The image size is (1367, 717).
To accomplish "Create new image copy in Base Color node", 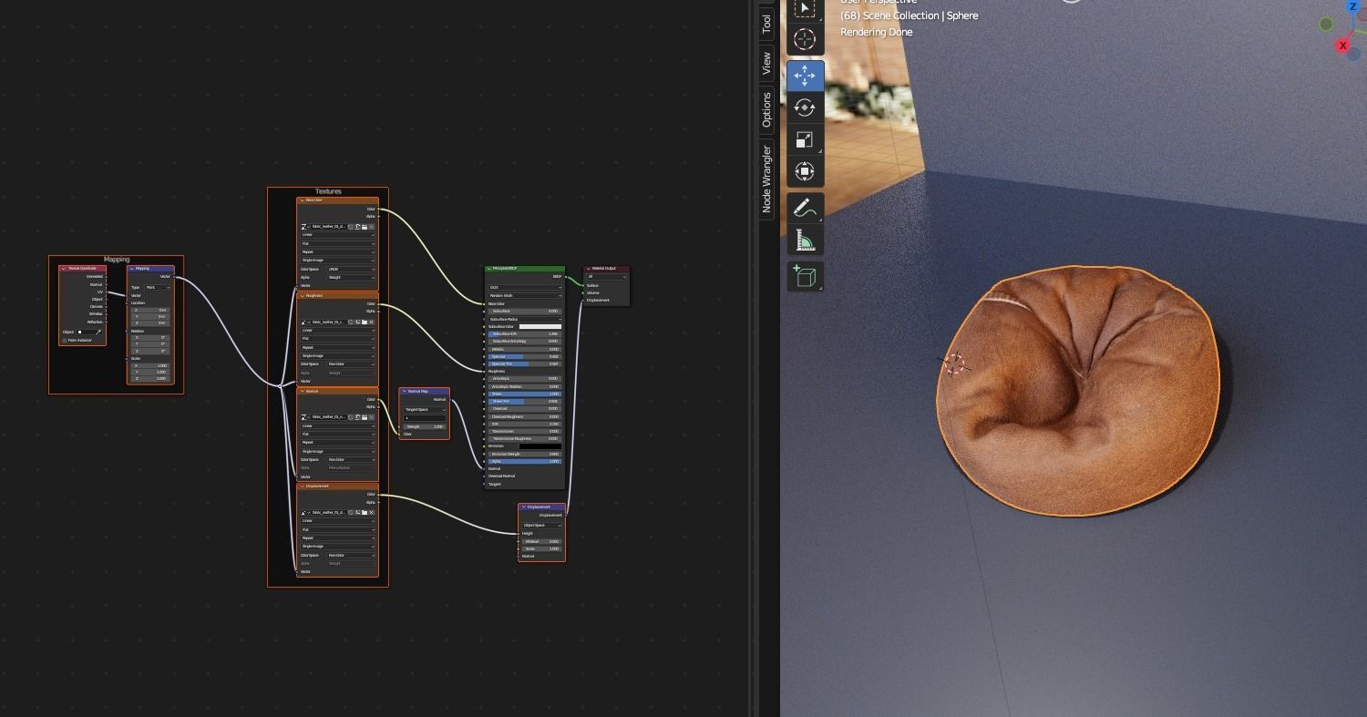I will (x=357, y=227).
